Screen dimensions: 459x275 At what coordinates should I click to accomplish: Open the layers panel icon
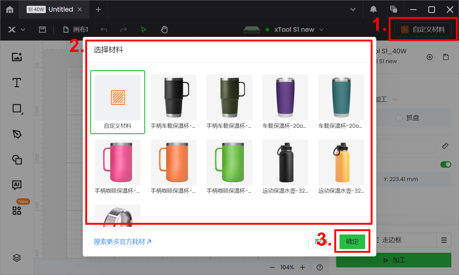coord(17,258)
